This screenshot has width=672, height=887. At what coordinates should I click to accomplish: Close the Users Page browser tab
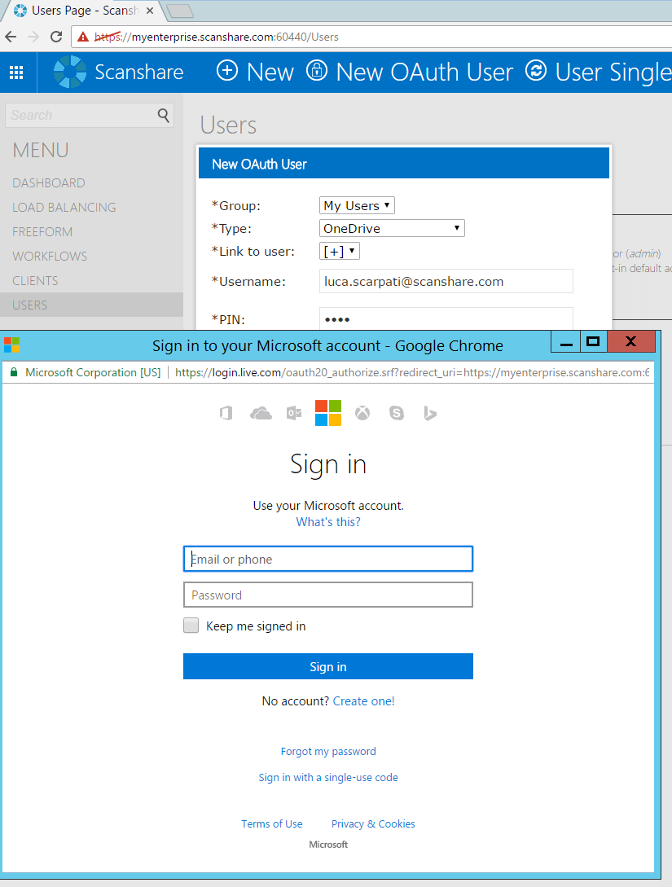click(150, 11)
